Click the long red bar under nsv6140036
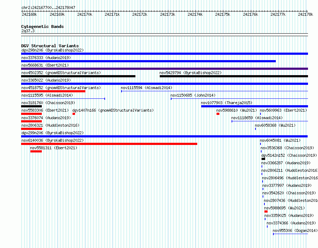318x248 pixels. click(109, 144)
